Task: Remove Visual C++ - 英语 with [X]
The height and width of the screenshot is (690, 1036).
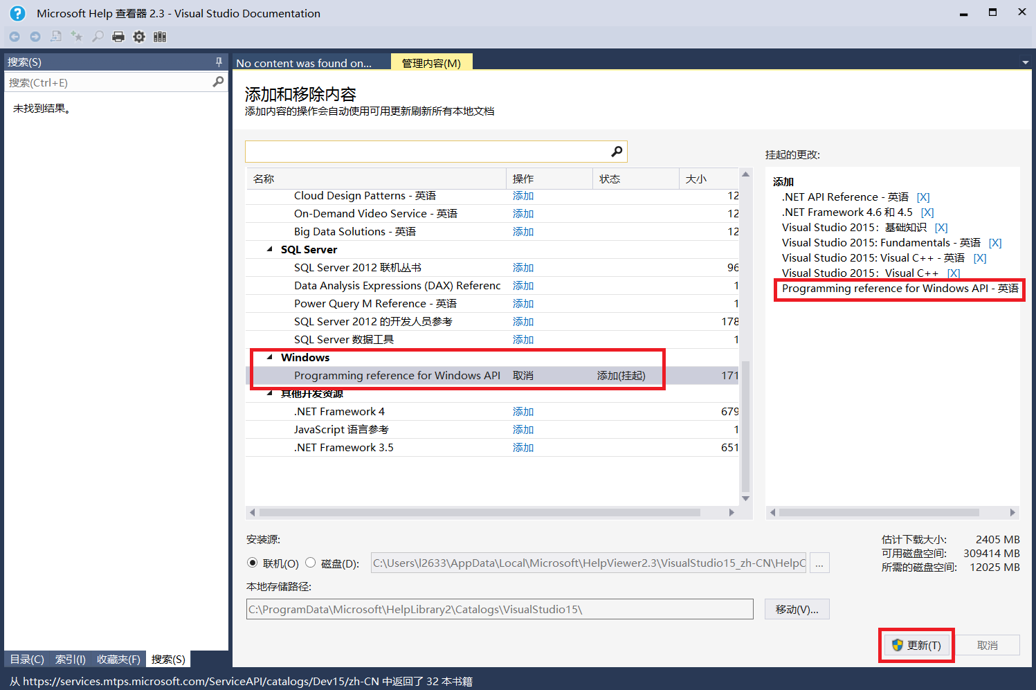Action: (980, 258)
